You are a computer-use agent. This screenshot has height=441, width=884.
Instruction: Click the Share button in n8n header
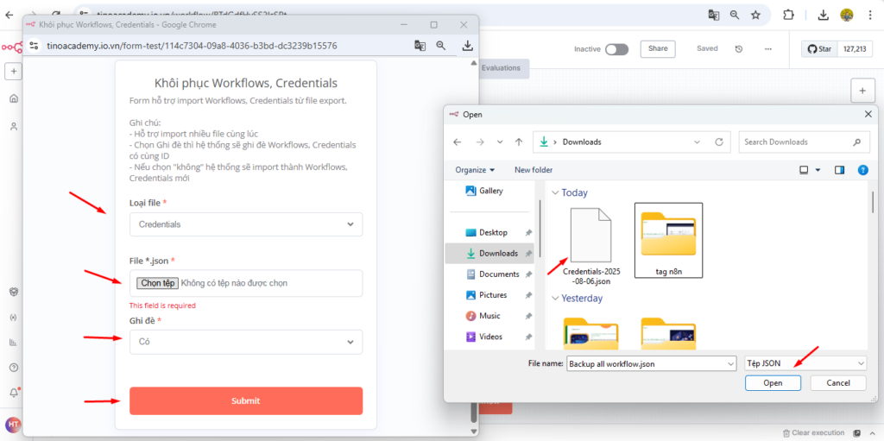658,49
